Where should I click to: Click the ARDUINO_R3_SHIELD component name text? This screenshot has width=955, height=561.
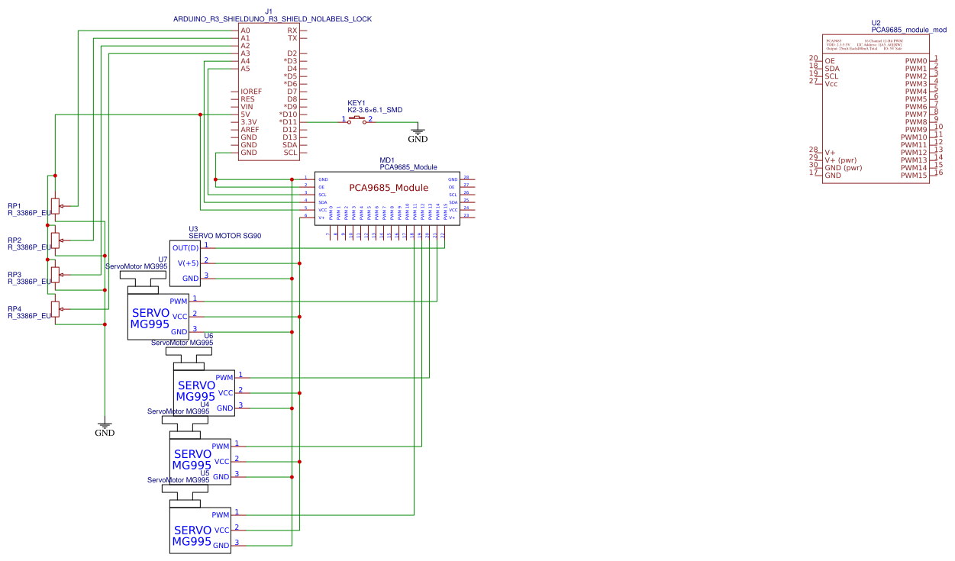click(x=273, y=18)
